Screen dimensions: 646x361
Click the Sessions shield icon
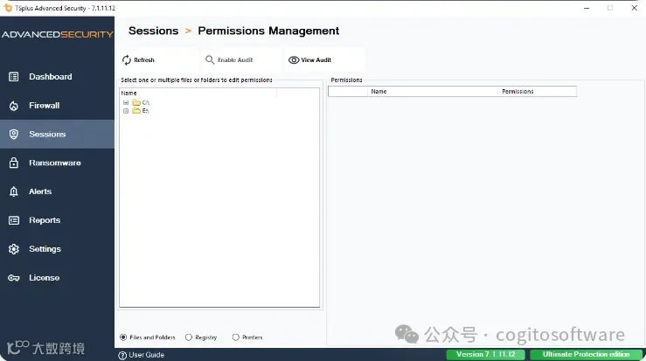[14, 135]
